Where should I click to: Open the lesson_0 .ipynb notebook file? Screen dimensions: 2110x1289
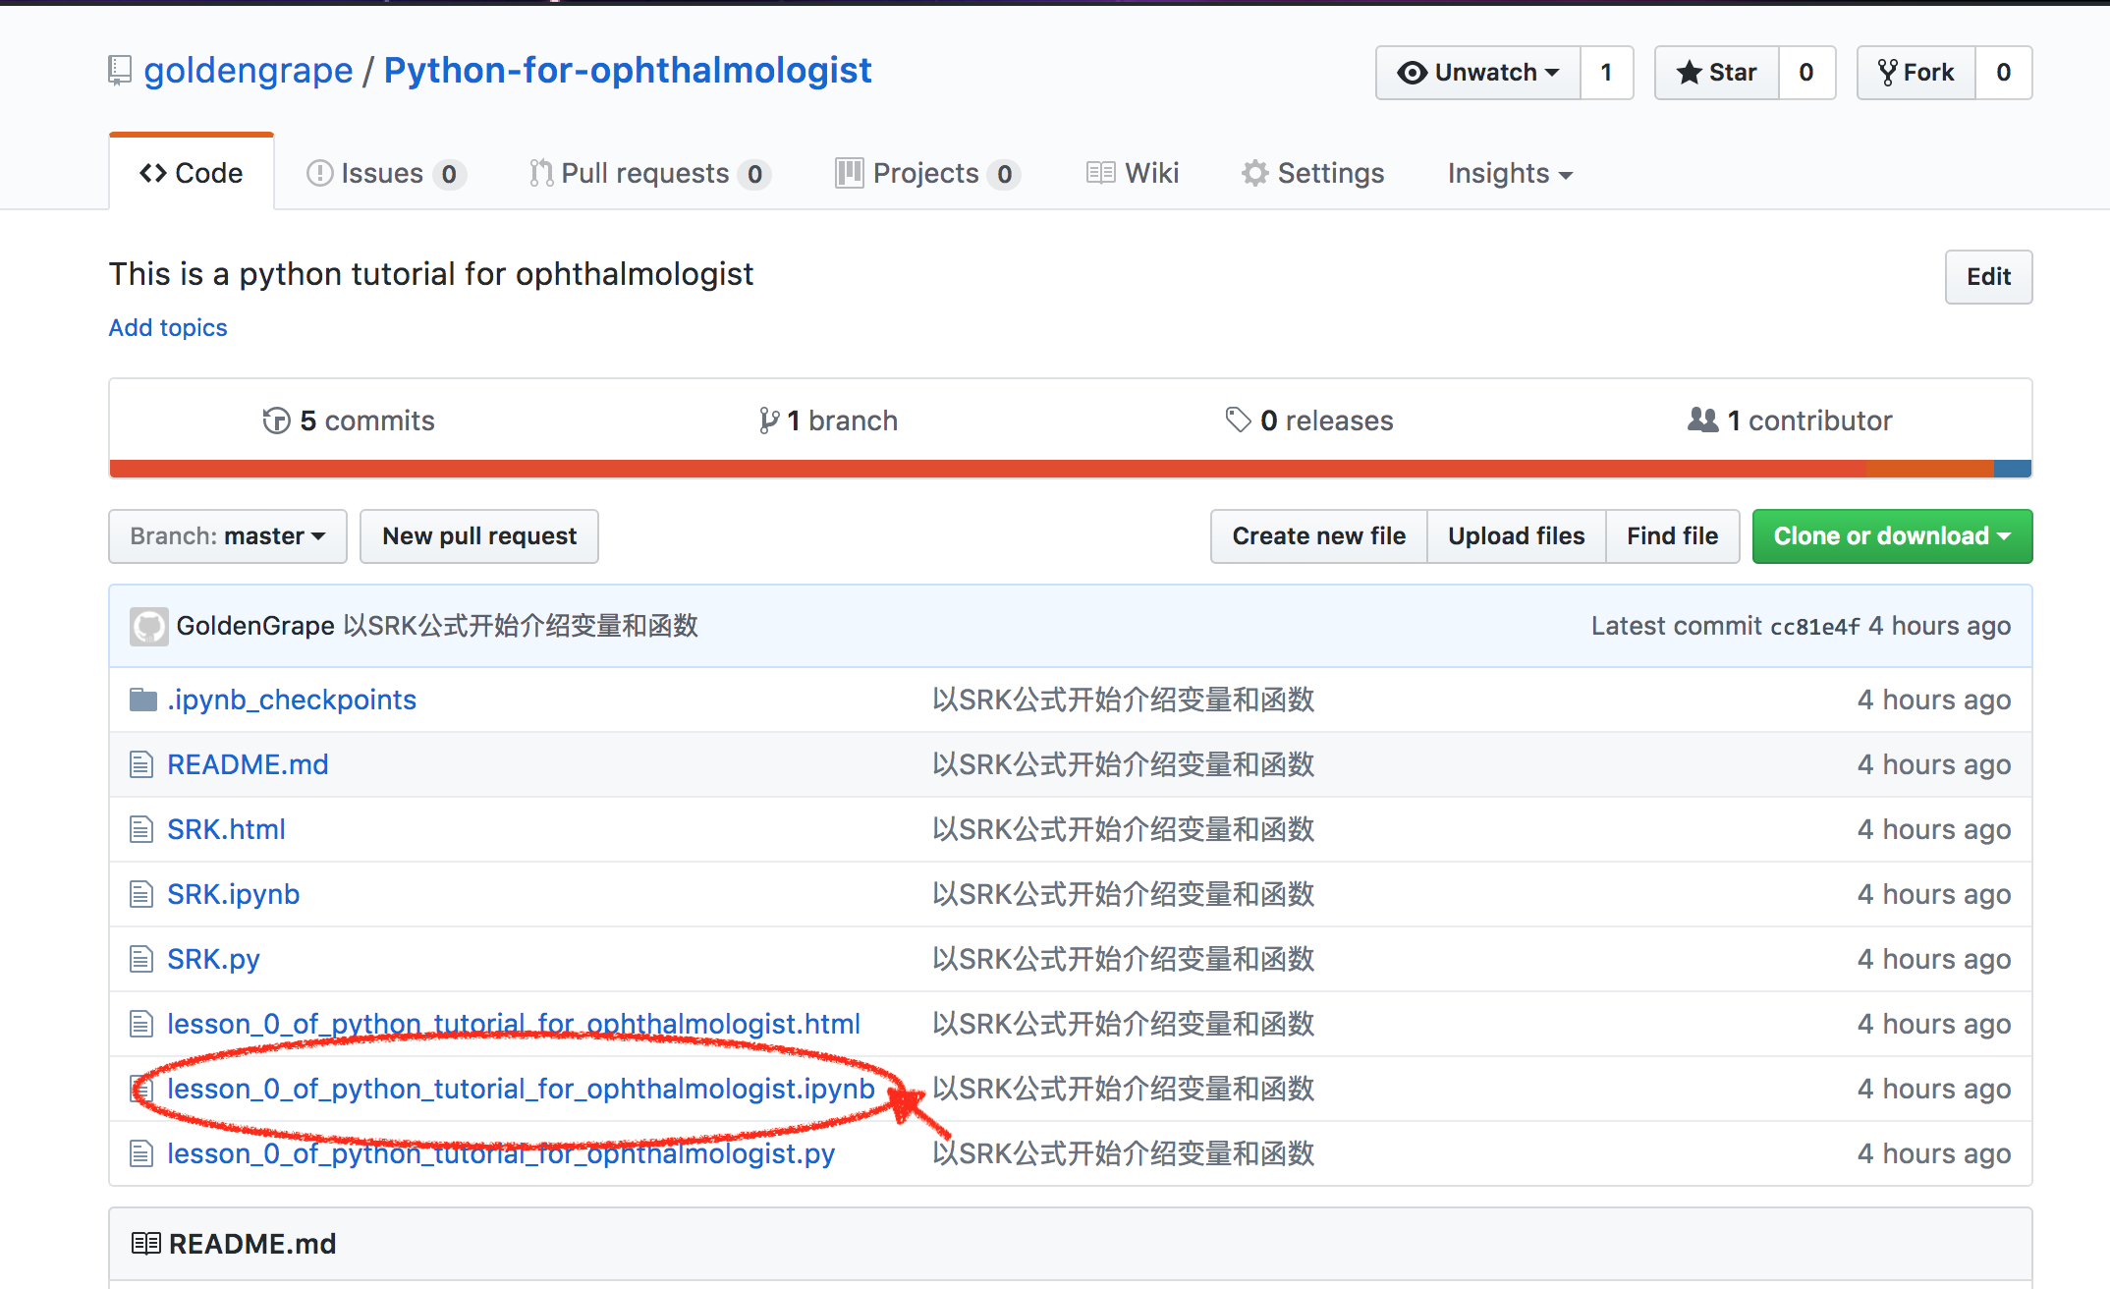[521, 1089]
